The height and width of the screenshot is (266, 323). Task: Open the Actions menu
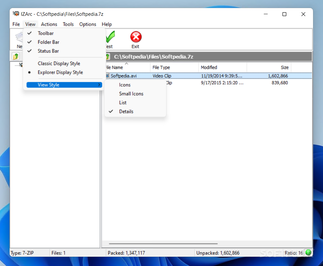[x=49, y=24]
